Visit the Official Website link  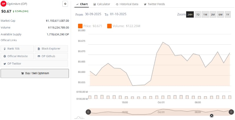tap(17, 56)
